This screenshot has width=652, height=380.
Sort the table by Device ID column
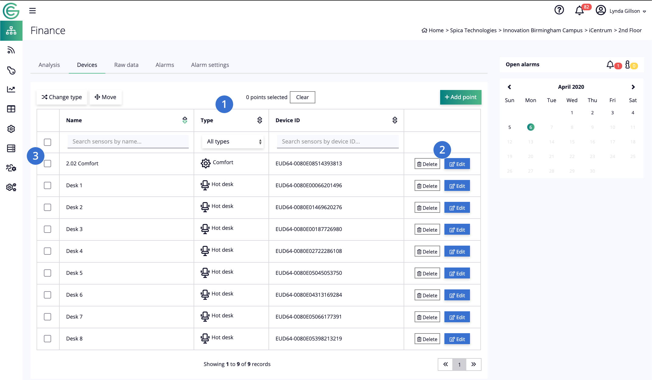pos(395,120)
